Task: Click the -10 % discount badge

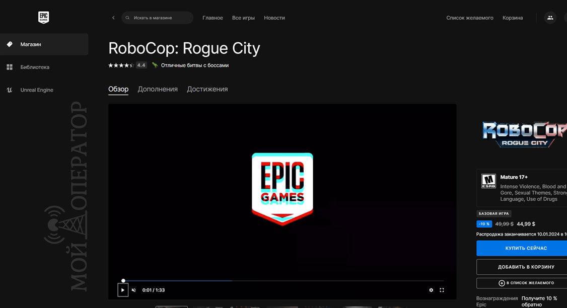Action: coord(484,224)
